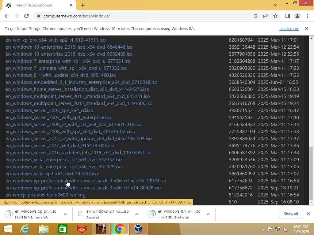Download en_windows_8.1_with_update_x64 iso

point(61,75)
